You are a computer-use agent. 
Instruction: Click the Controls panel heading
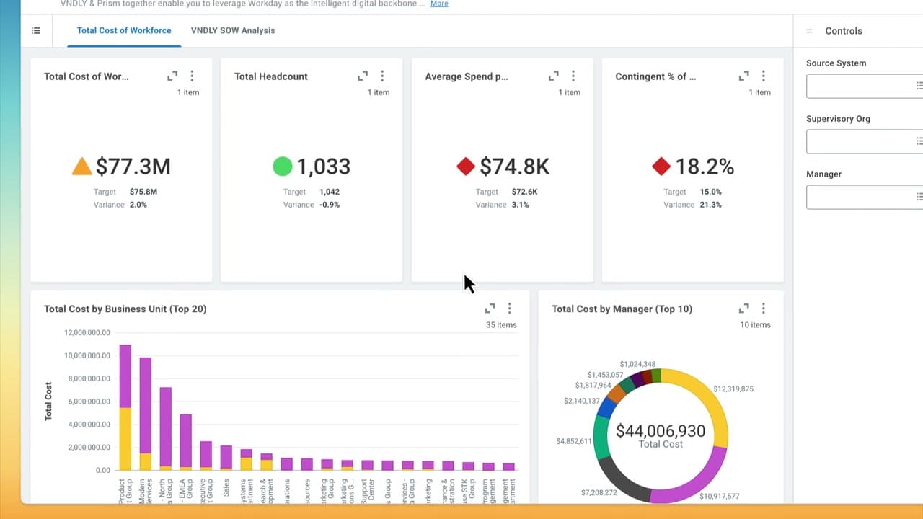(x=844, y=31)
